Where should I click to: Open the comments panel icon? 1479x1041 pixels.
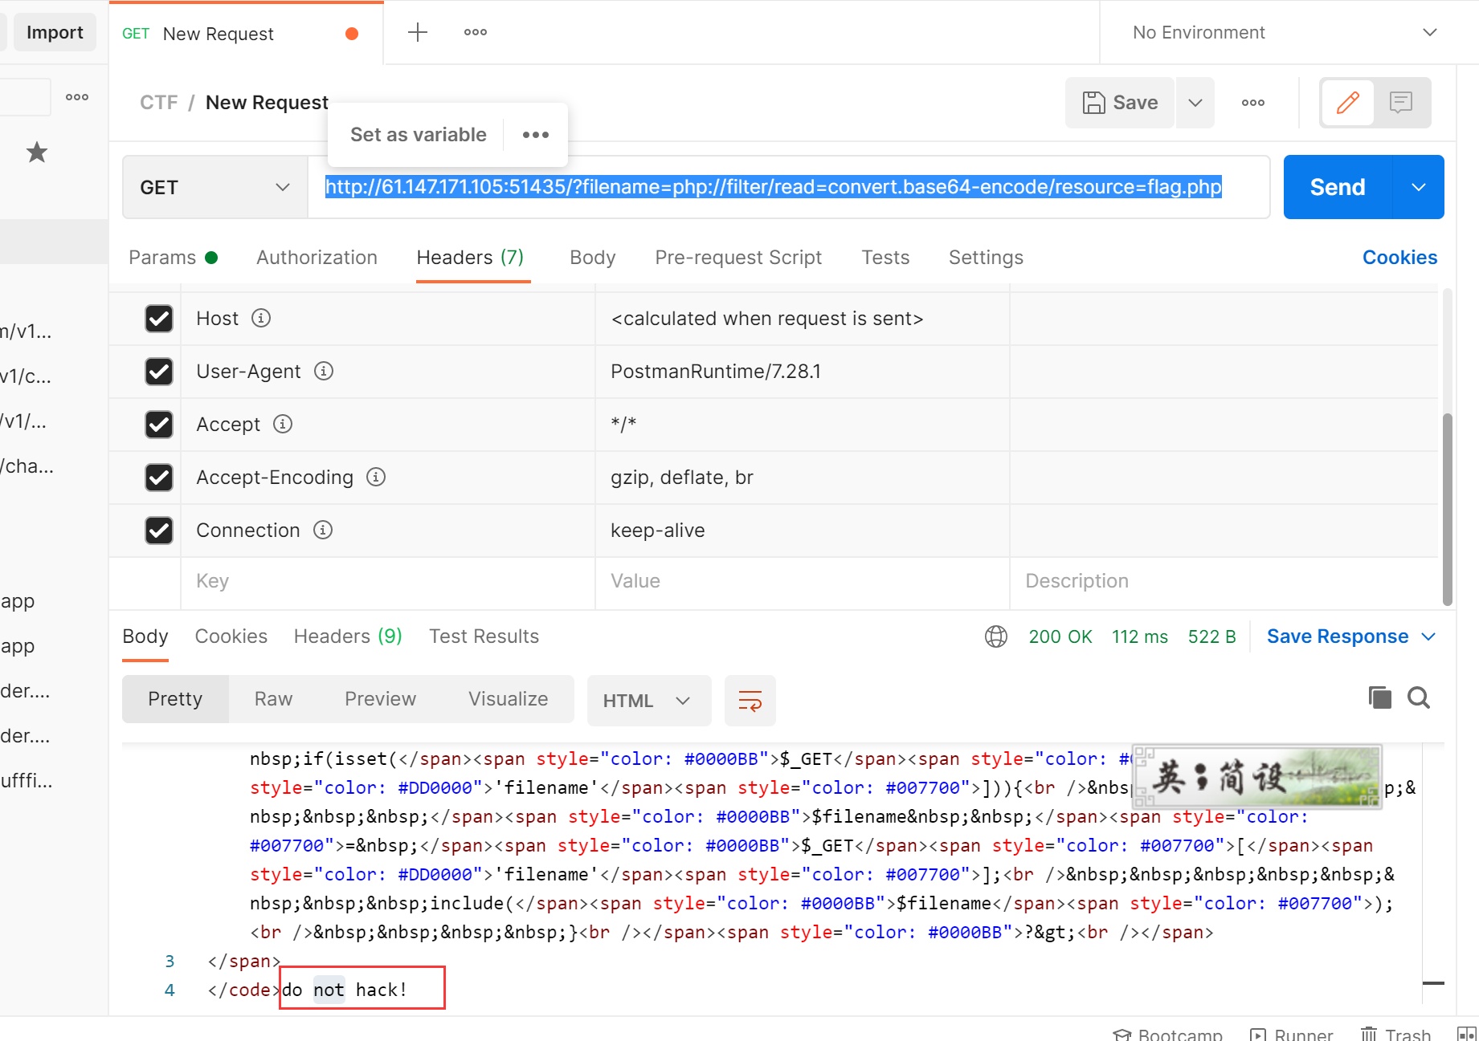[x=1401, y=103]
